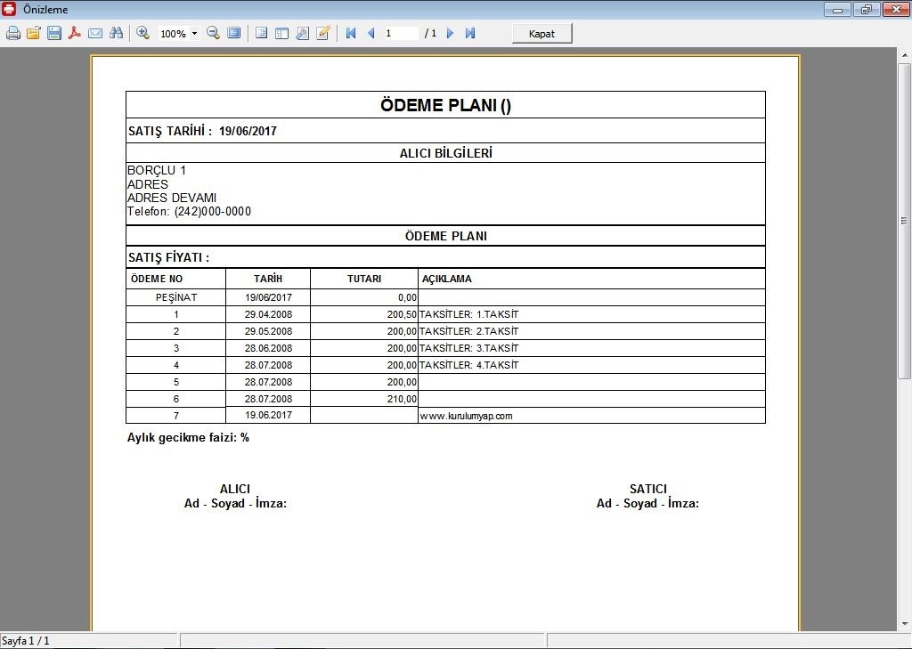Click www.kurulumyap.com text in table
The width and height of the screenshot is (912, 649).
click(466, 416)
